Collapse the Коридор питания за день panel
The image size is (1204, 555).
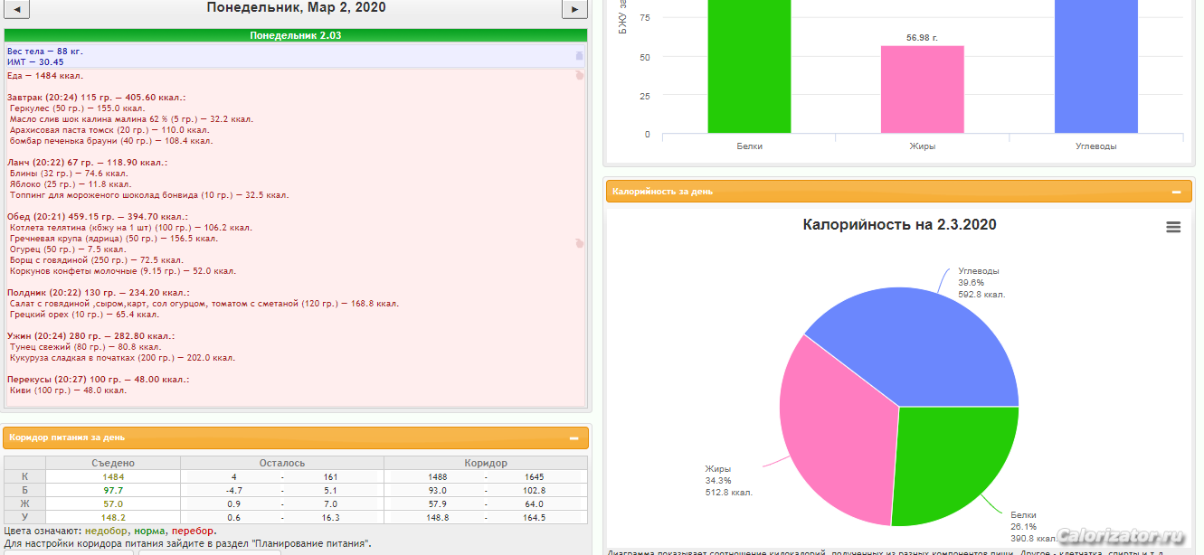point(574,438)
